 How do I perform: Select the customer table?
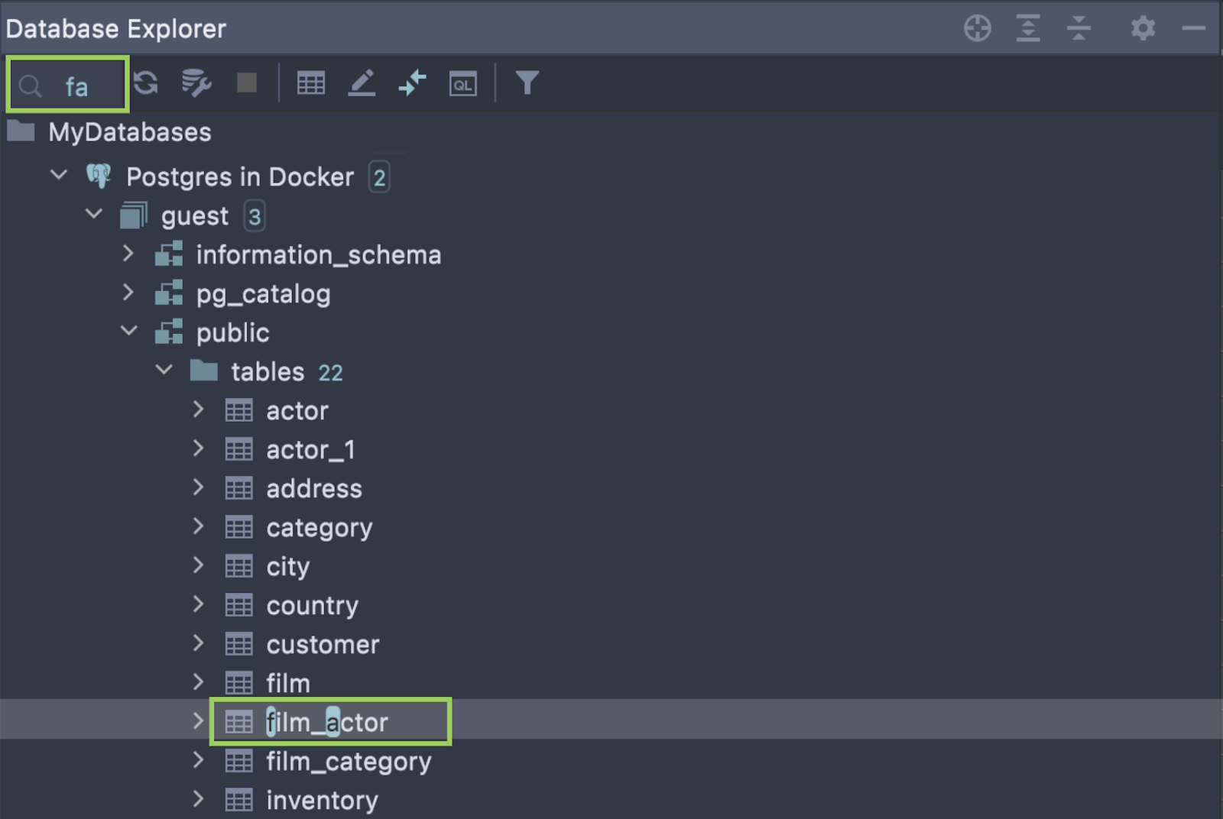pos(322,644)
